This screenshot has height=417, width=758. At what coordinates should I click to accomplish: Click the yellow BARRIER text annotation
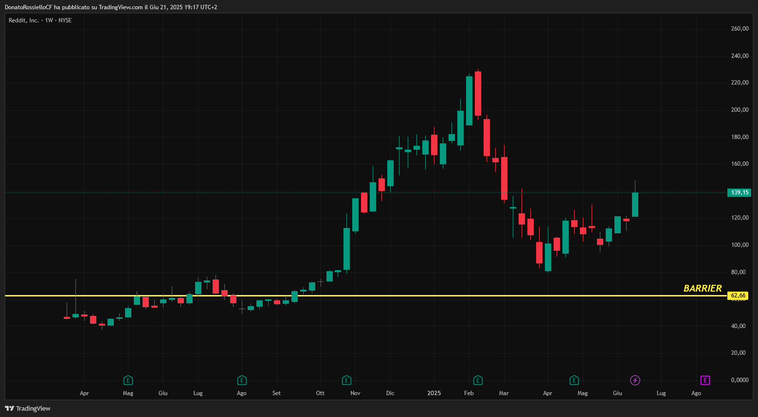[703, 288]
